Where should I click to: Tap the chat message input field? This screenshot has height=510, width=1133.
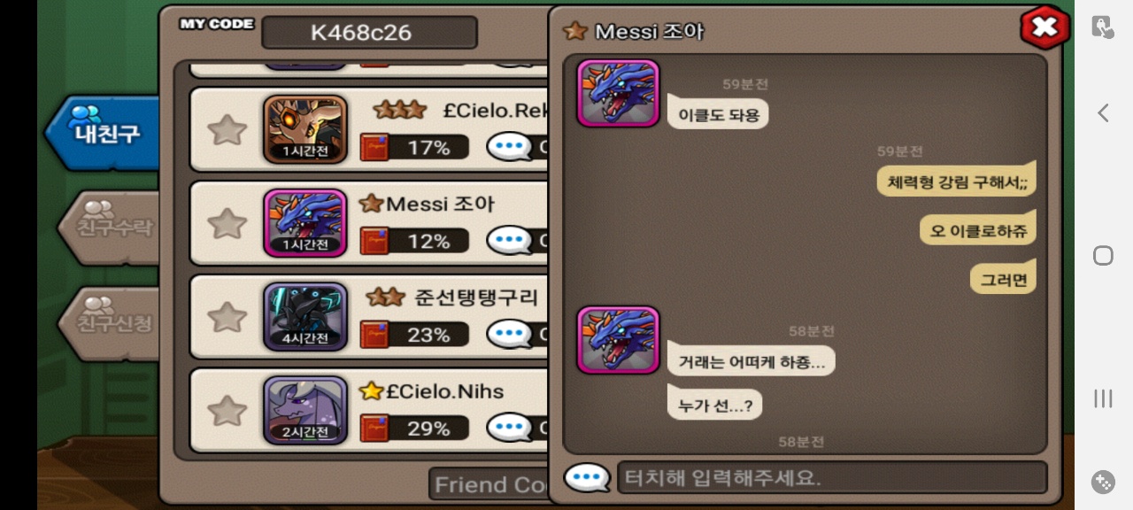832,478
